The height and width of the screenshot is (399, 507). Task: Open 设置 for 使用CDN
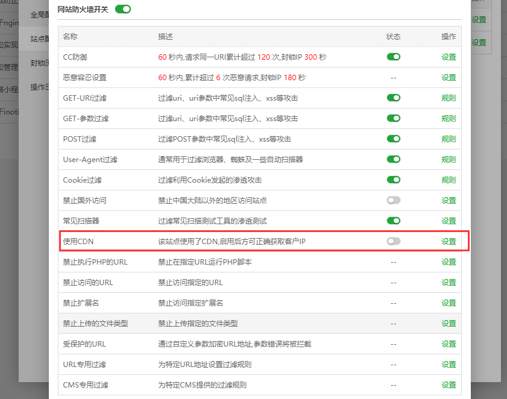(x=449, y=242)
